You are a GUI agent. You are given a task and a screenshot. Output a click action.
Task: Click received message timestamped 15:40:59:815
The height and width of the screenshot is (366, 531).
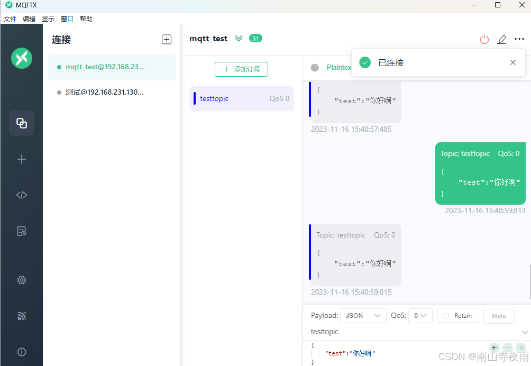(355, 254)
